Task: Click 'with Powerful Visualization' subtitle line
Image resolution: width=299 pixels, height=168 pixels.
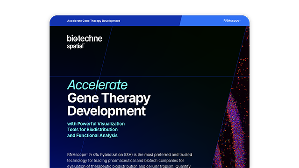Action: [x=96, y=124]
